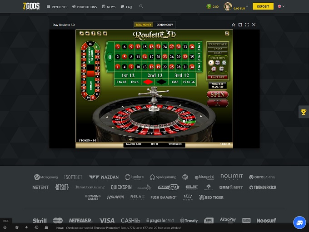This screenshot has width=309, height=232.
Task: Open recently played history clock icon
Action: pos(36,227)
